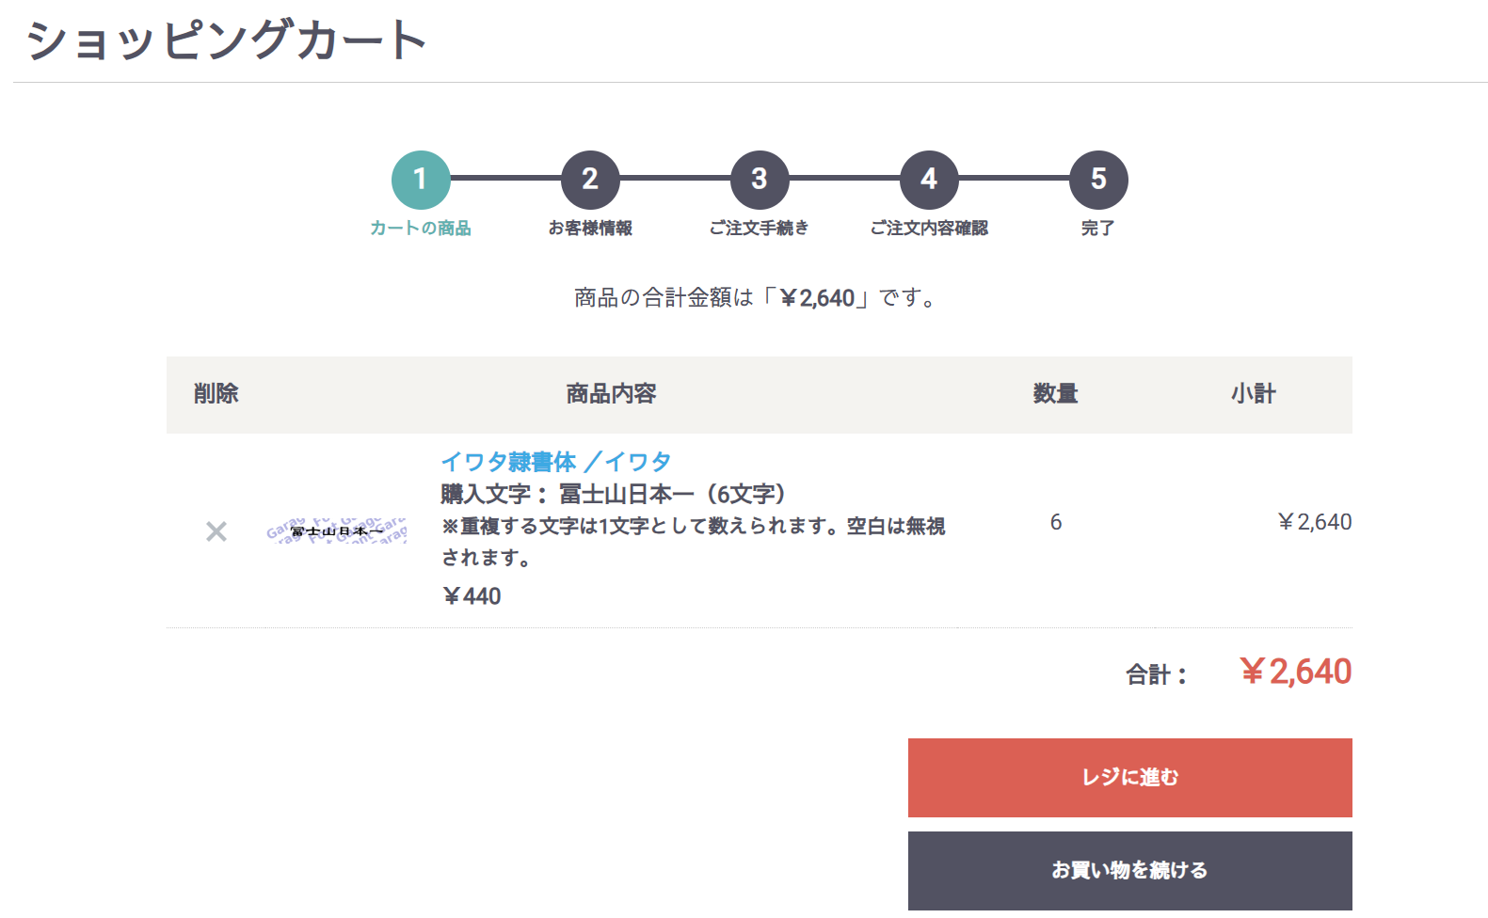Click the step 5 circle icon
The height and width of the screenshot is (918, 1488).
1098,180
